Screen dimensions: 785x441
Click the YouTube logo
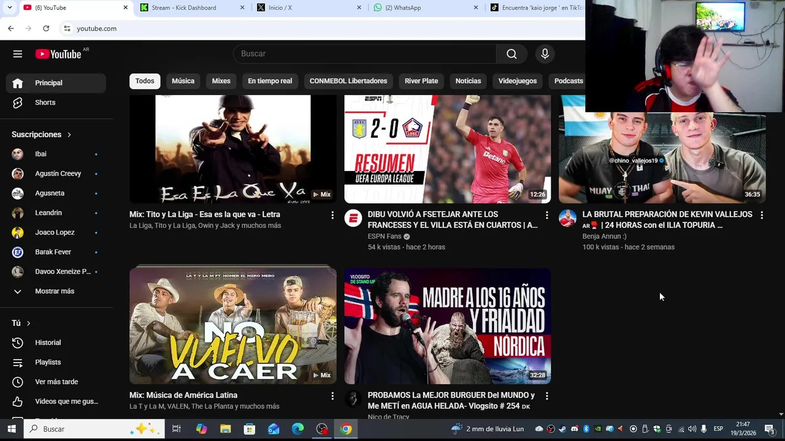pyautogui.click(x=58, y=54)
